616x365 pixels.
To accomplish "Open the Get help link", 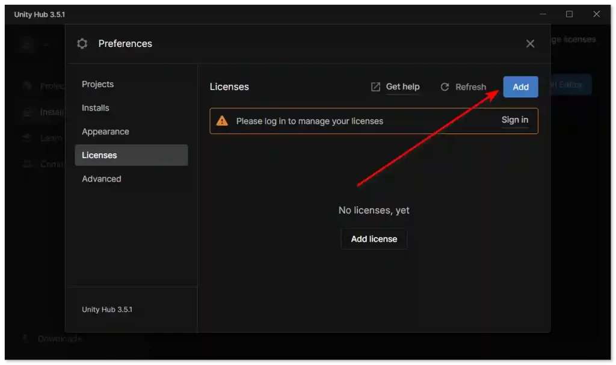I will point(402,87).
